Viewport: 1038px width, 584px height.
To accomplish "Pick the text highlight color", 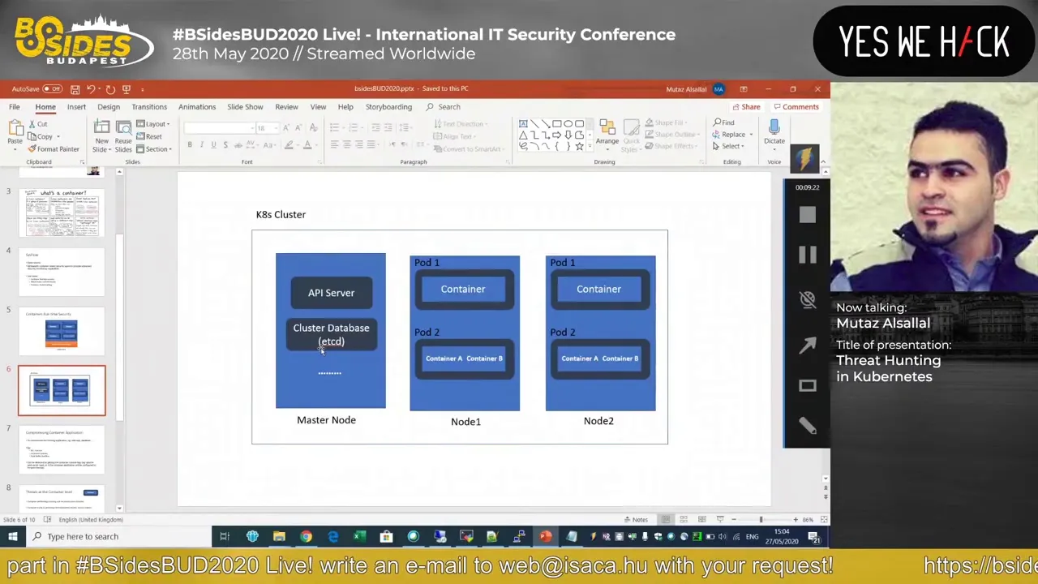I will (x=288, y=145).
